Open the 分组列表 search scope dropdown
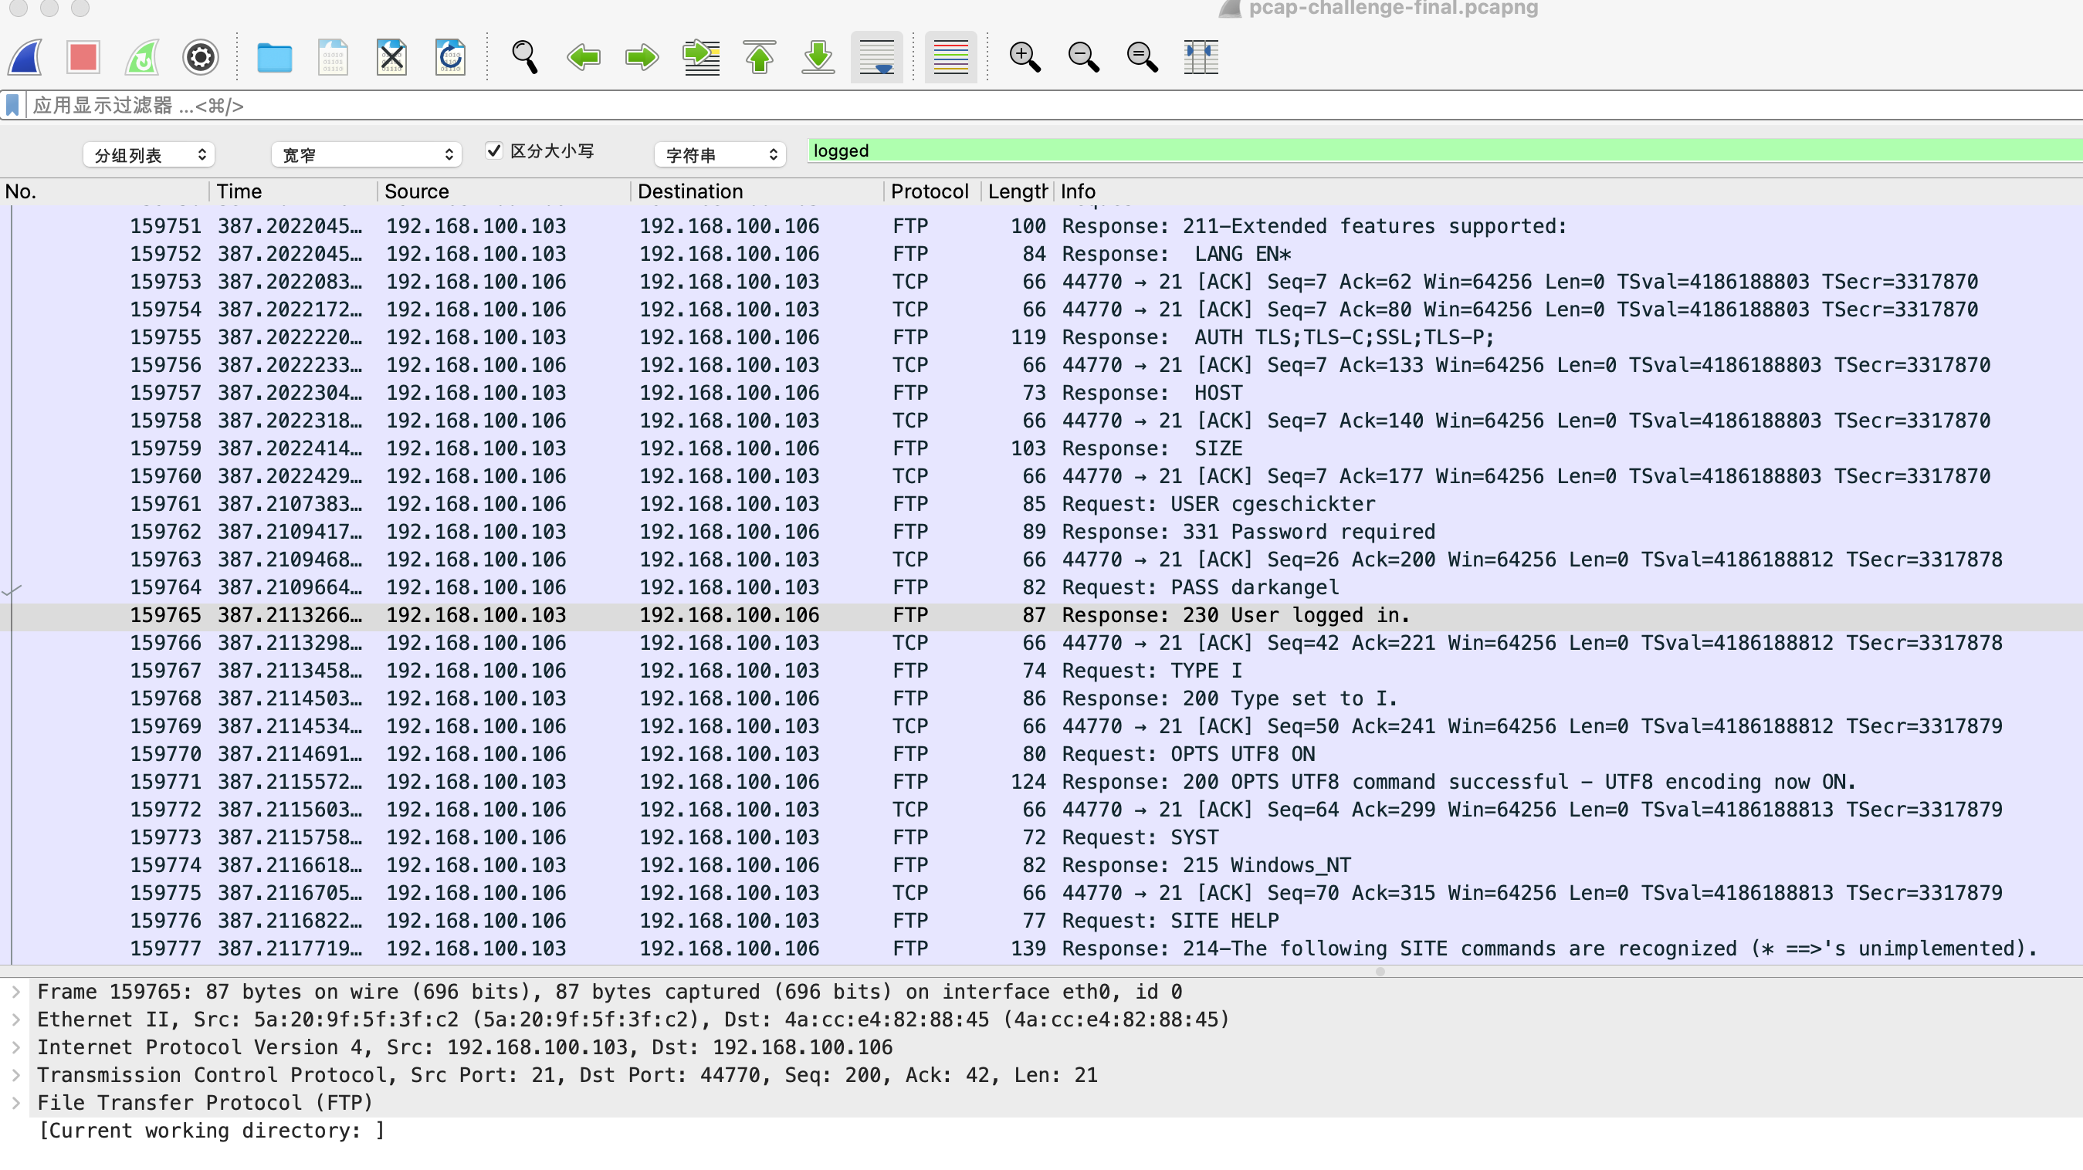Image resolution: width=2083 pixels, height=1170 pixels. coord(149,154)
